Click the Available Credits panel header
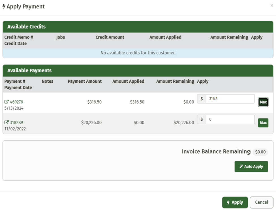 pyautogui.click(x=138, y=27)
